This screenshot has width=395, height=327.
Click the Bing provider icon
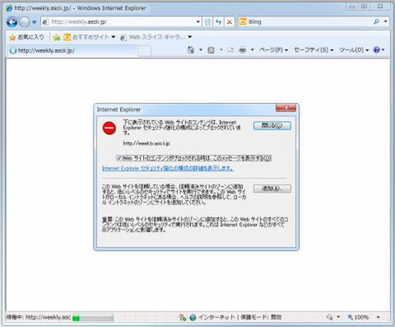[243, 21]
